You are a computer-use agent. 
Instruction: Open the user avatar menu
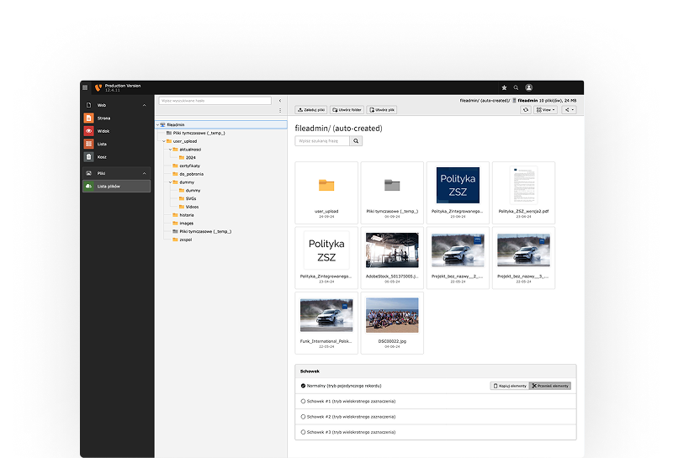(x=528, y=87)
